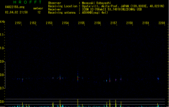Click the 1.0 kHz frequency label

[x=2, y=48]
